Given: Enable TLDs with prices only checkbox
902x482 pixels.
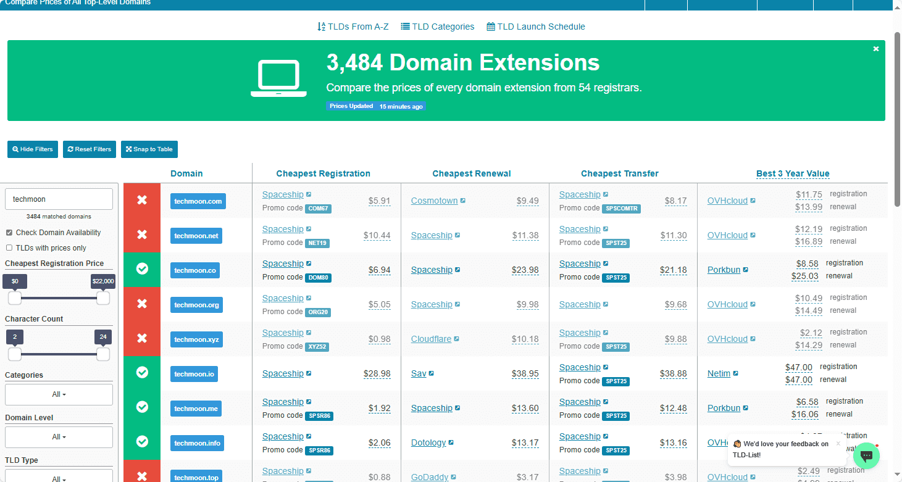Looking at the screenshot, I should tap(9, 247).
